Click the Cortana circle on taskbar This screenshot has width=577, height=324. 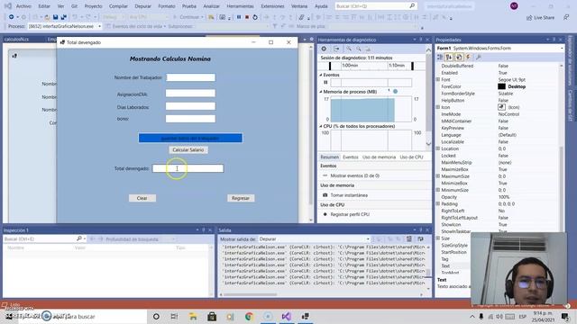(x=156, y=316)
